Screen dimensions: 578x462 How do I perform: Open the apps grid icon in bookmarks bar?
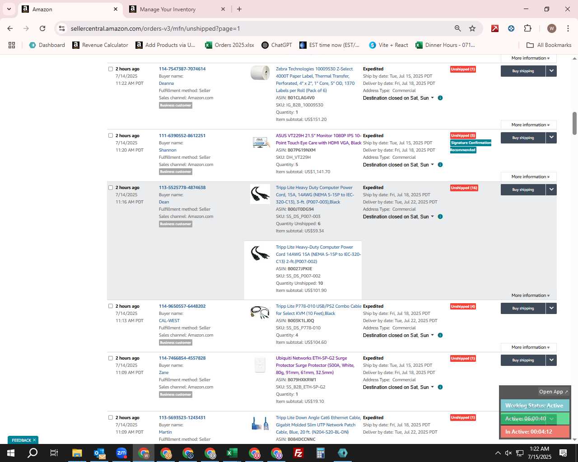coord(12,45)
